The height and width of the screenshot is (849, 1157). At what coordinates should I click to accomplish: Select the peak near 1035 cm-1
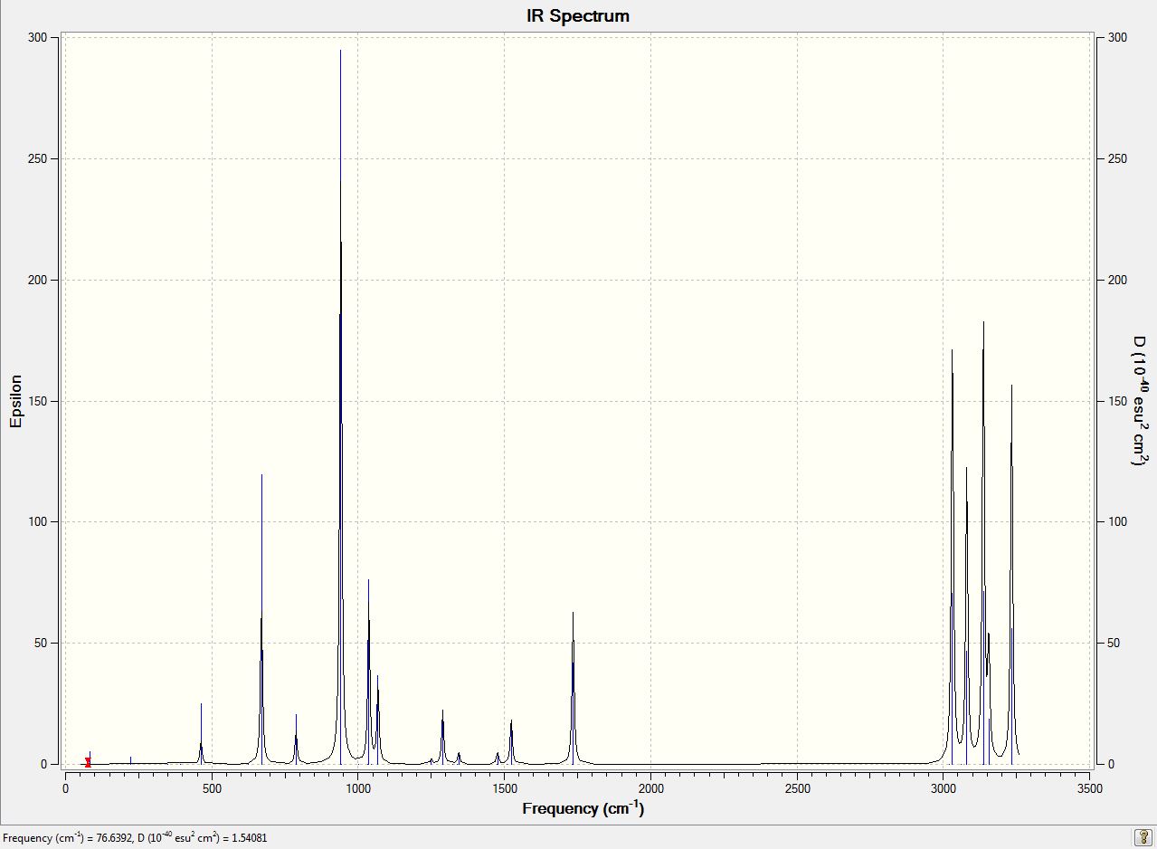368,672
